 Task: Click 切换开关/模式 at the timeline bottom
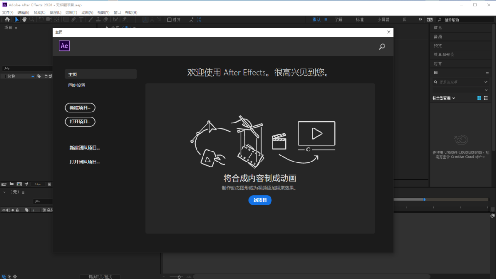point(100,276)
